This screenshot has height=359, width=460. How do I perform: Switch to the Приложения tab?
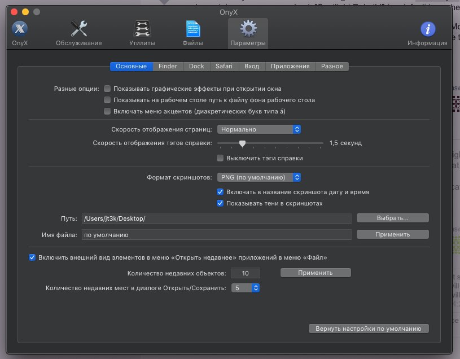tap(290, 66)
